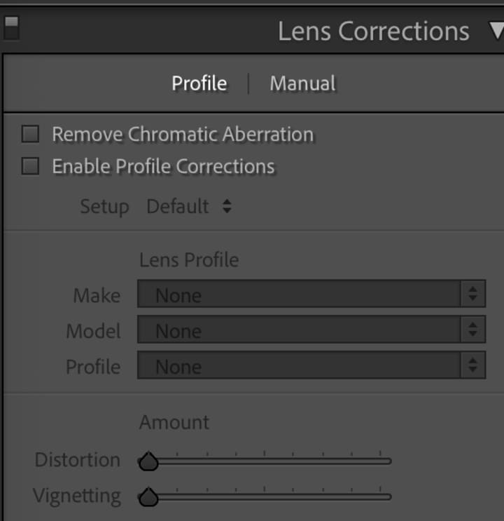Switch to the Manual tab
The height and width of the screenshot is (521, 504).
(302, 83)
